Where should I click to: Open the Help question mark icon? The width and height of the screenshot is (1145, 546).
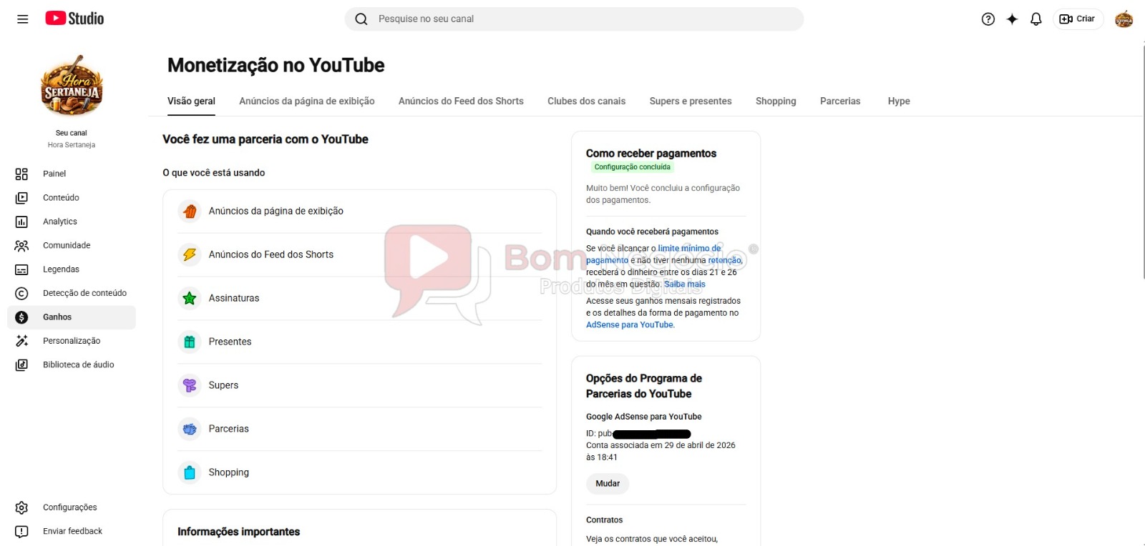coord(988,19)
